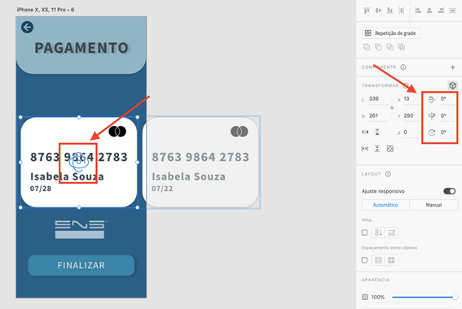Screen dimensions: 462x309
Task: Switch to the Manual tab
Action: 433,205
